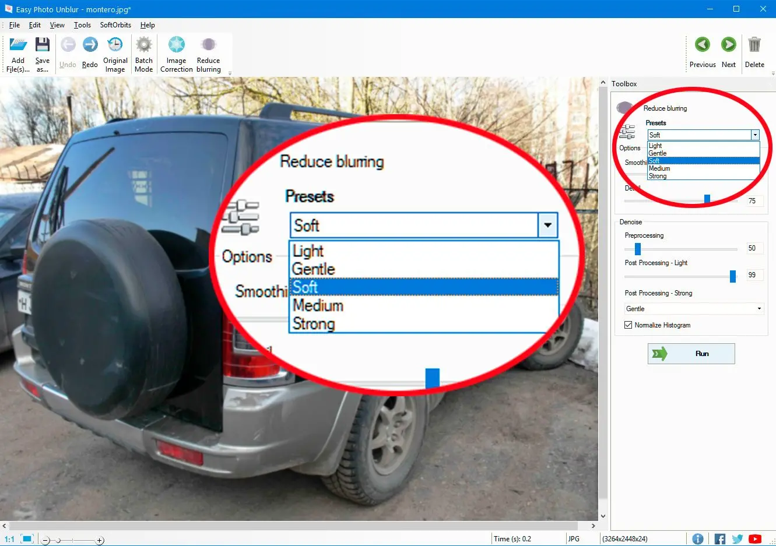The width and height of the screenshot is (776, 546).
Task: Go to the Next image
Action: [x=728, y=45]
